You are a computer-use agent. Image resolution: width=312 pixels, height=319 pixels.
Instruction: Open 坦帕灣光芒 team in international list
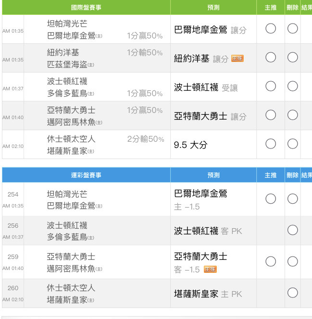[x=67, y=24]
